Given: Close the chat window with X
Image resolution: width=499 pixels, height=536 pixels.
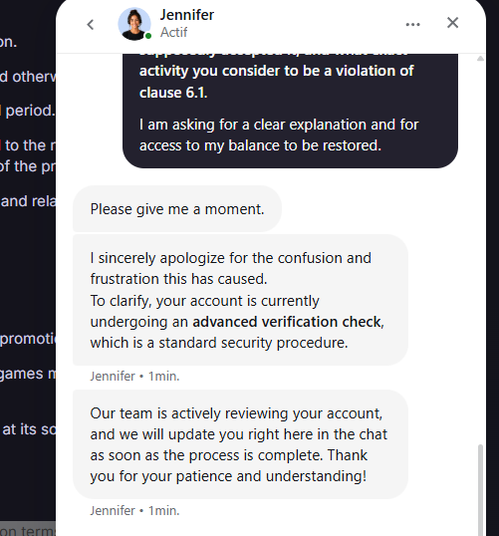Looking at the screenshot, I should pyautogui.click(x=452, y=23).
